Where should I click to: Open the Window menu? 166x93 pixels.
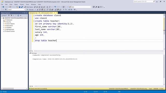[33, 4]
